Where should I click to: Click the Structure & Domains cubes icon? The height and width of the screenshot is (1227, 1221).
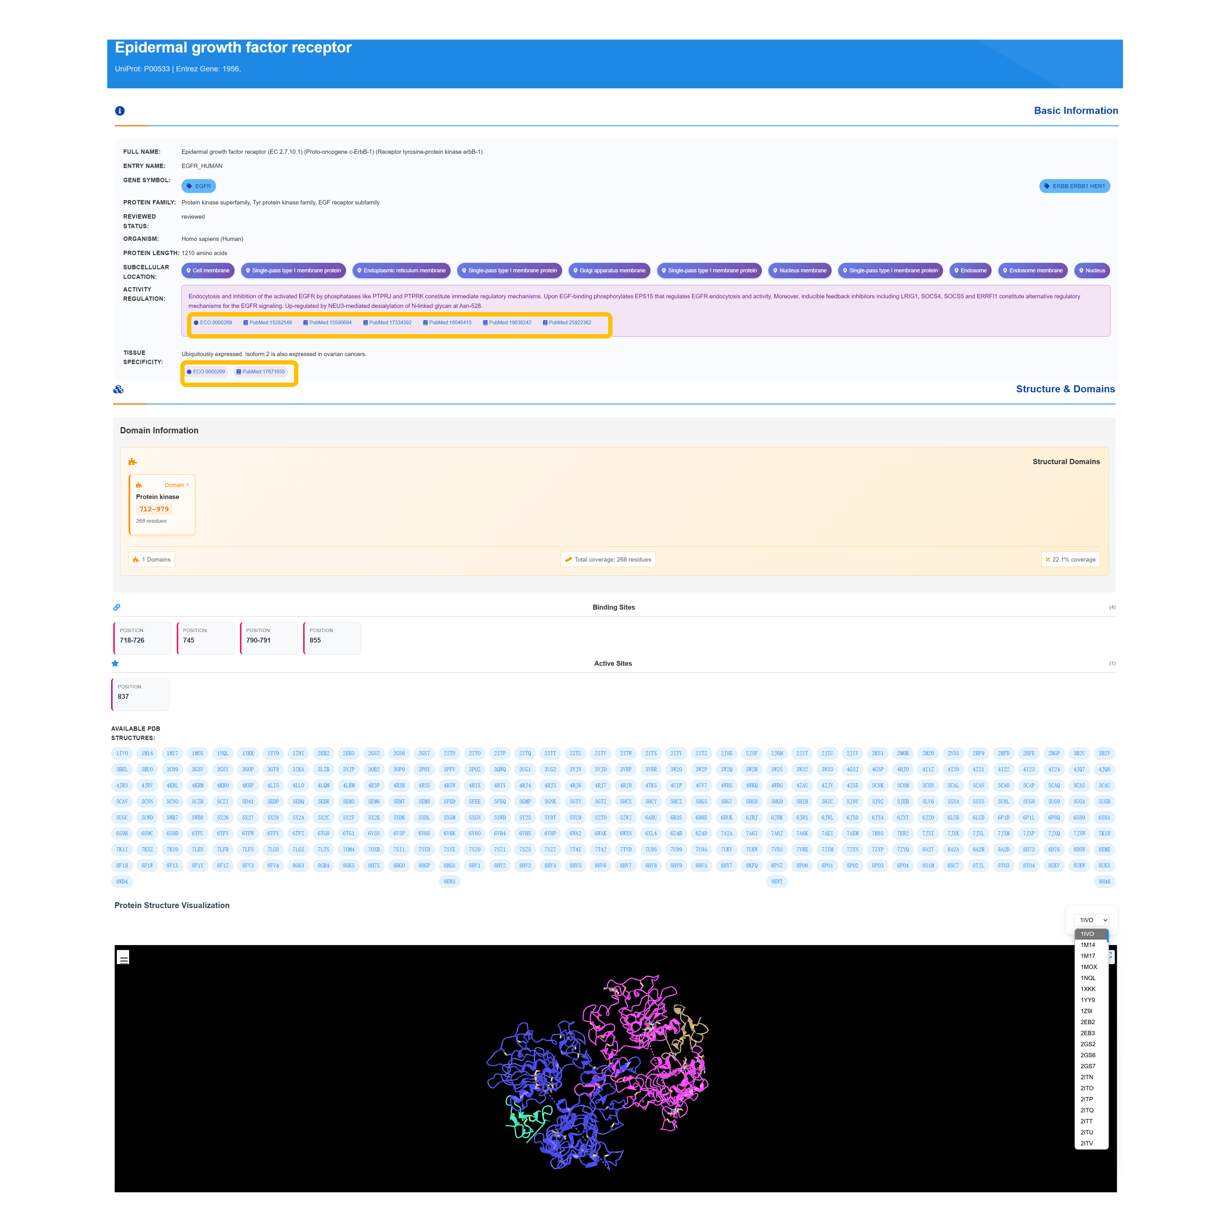(x=118, y=389)
